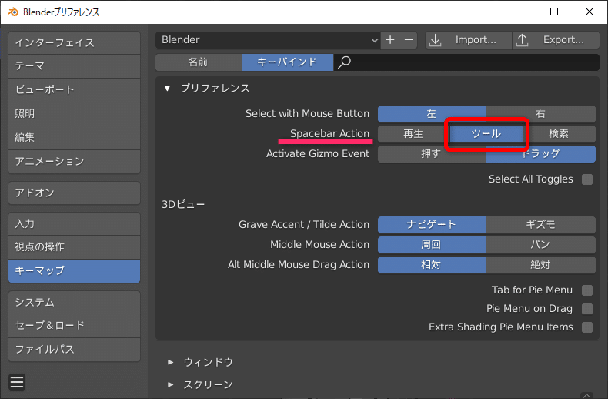Click the Spacebar Action label
Image resolution: width=608 pixels, height=399 pixels.
[x=329, y=134]
